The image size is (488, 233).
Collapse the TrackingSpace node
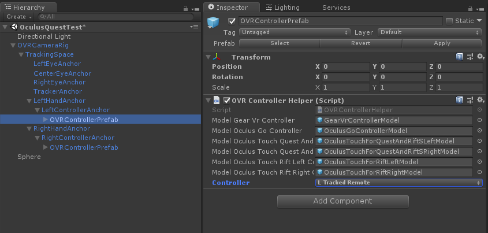tap(21, 55)
